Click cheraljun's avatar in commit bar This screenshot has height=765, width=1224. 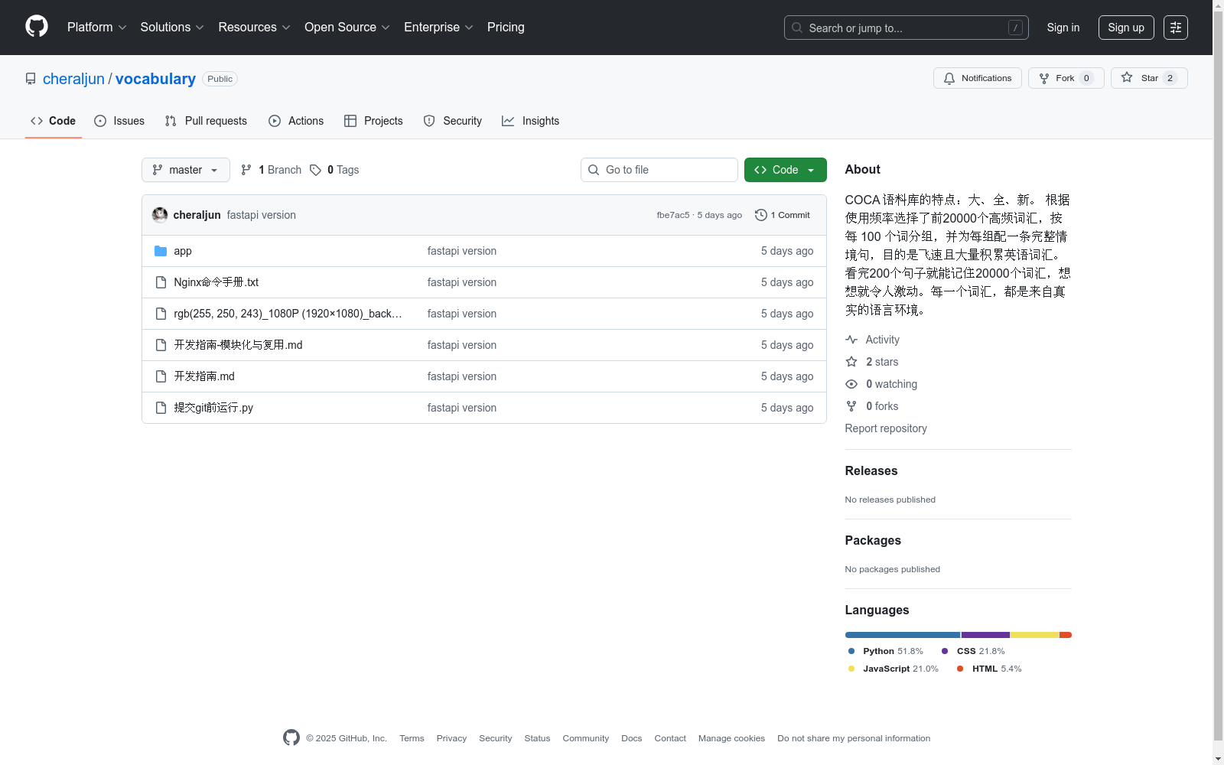pos(160,215)
